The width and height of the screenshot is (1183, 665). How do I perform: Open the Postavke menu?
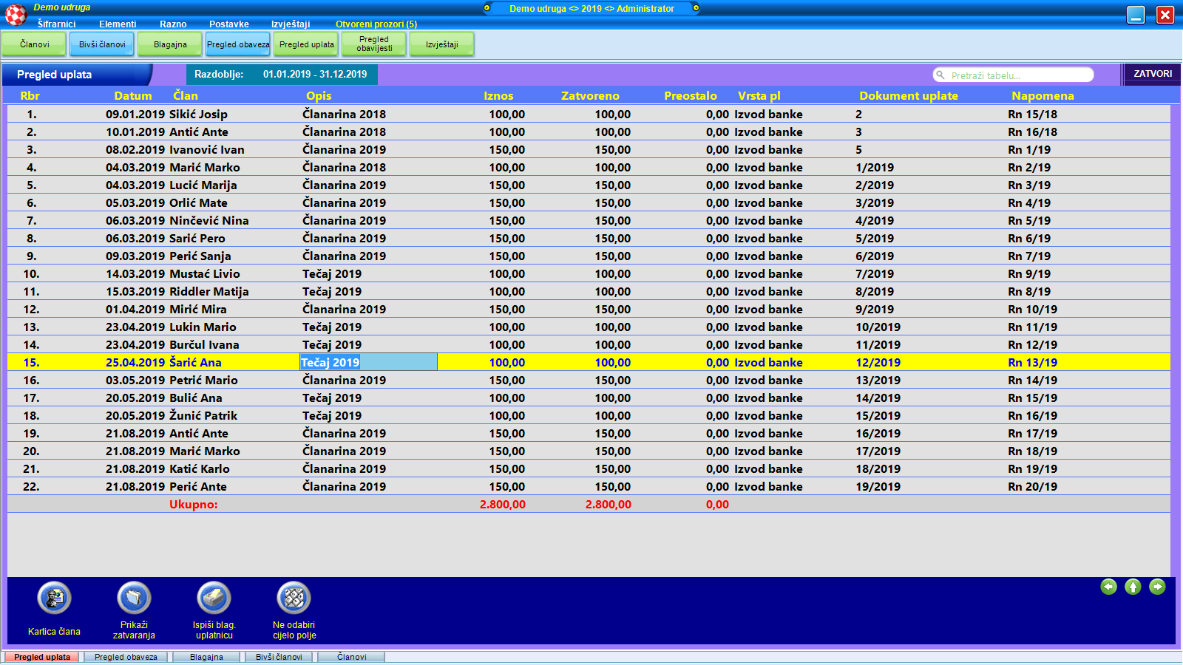click(228, 24)
